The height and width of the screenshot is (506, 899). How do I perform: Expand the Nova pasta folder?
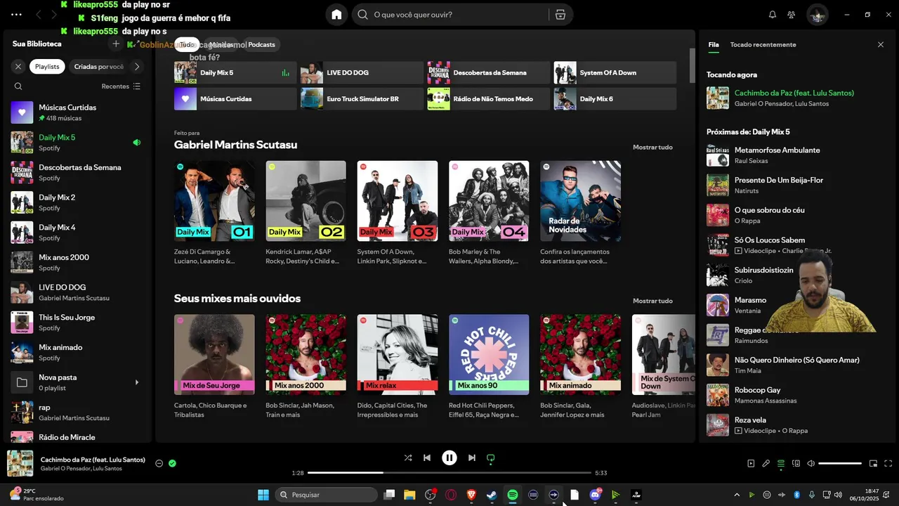click(137, 382)
